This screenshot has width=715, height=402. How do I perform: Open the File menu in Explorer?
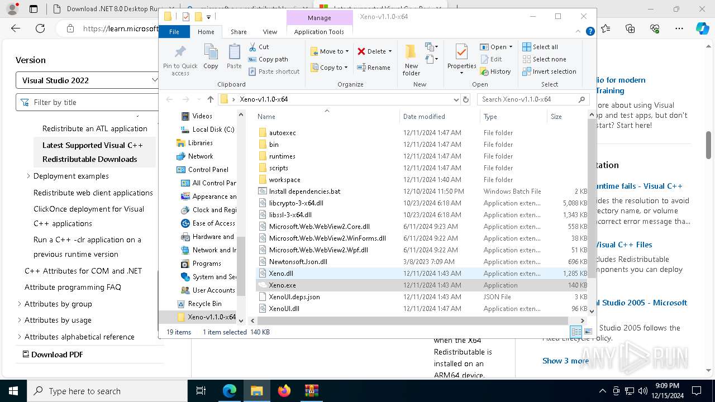[174, 32]
